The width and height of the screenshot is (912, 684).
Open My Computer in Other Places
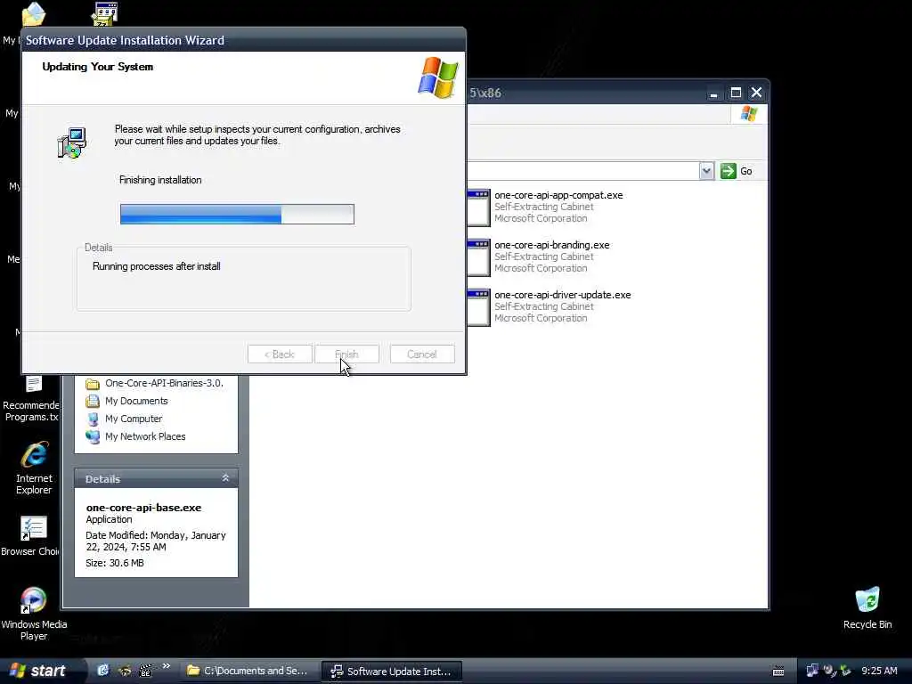[134, 419]
